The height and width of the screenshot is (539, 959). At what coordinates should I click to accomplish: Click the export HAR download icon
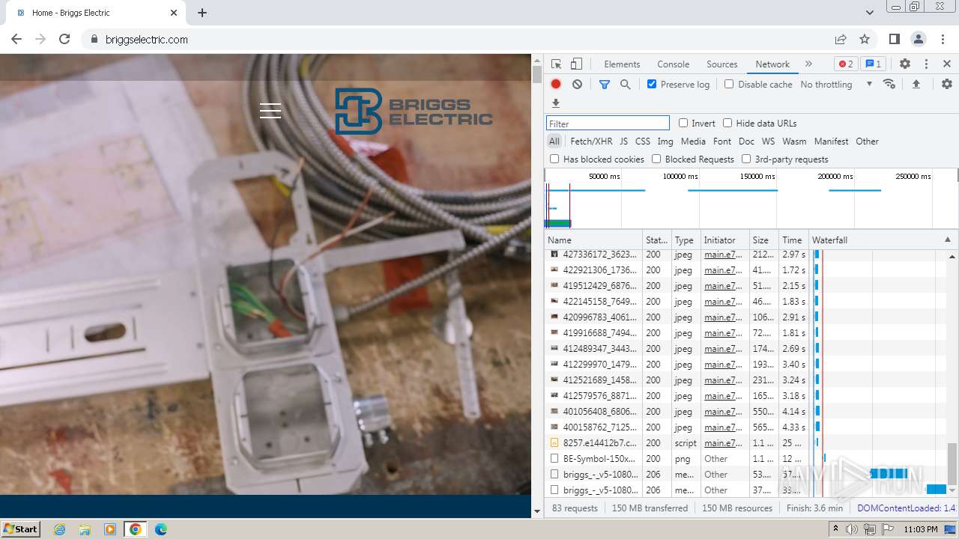[x=556, y=103]
